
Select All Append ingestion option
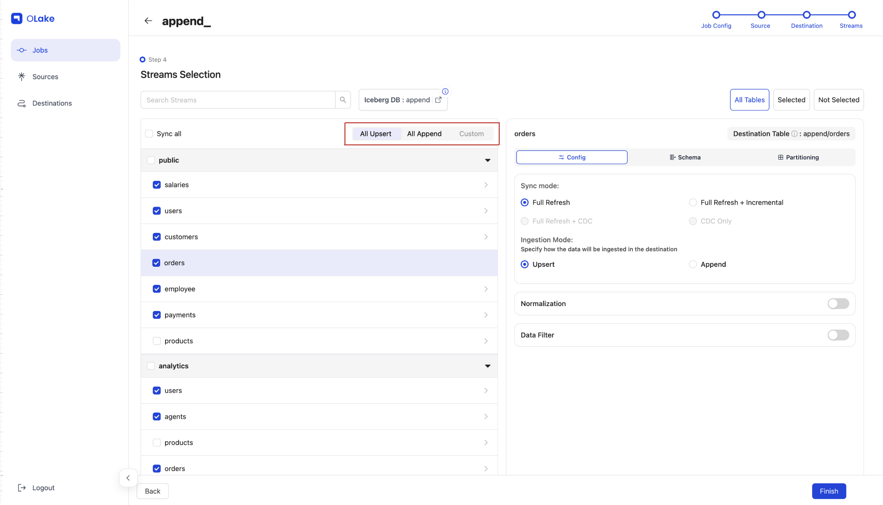424,134
